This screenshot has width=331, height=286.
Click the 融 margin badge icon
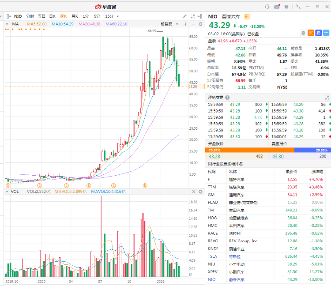pos(247,16)
